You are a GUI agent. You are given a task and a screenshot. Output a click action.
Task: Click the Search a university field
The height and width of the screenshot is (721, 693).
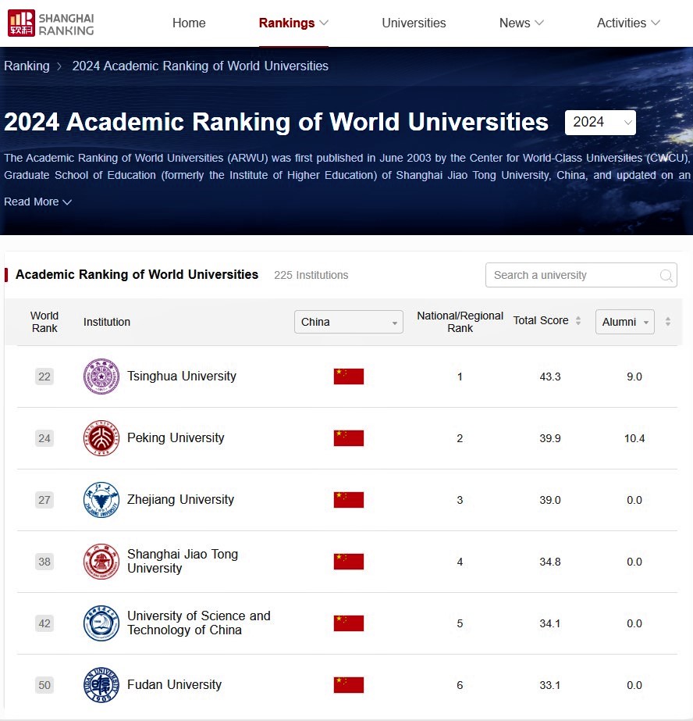coord(572,276)
